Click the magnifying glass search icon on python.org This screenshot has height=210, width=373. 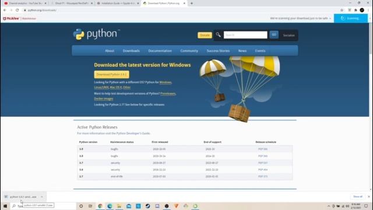tap(218, 35)
